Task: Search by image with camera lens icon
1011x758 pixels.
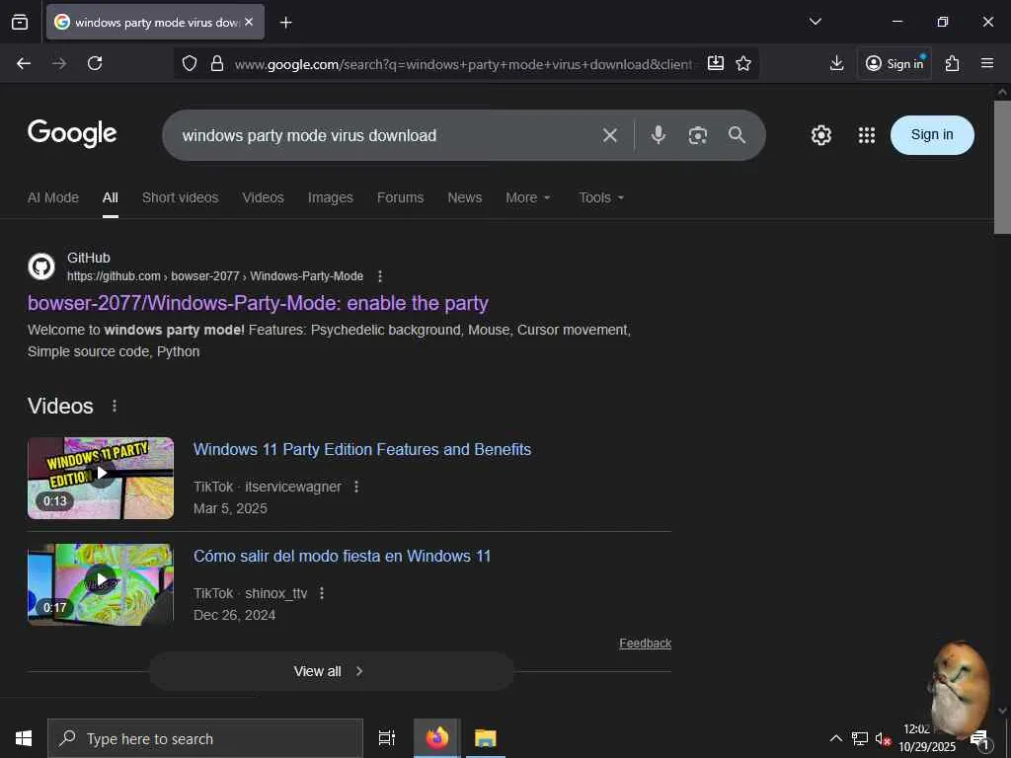Action: (698, 135)
